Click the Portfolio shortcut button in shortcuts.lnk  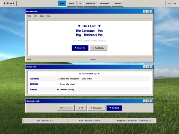click(66, 108)
